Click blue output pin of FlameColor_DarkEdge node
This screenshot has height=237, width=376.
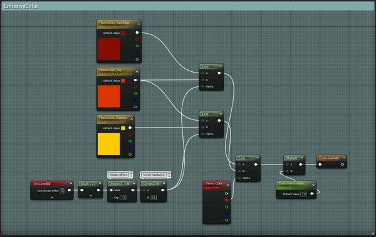(x=137, y=53)
